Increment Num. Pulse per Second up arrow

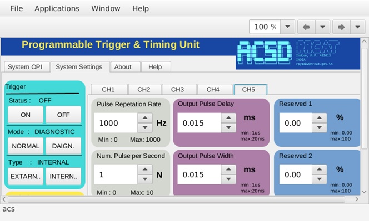point(145,169)
